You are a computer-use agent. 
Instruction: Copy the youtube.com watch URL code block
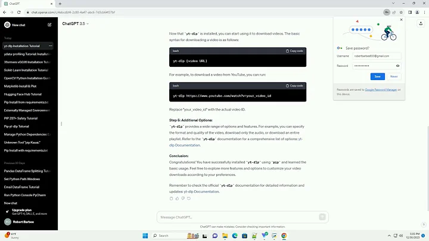pos(294,86)
